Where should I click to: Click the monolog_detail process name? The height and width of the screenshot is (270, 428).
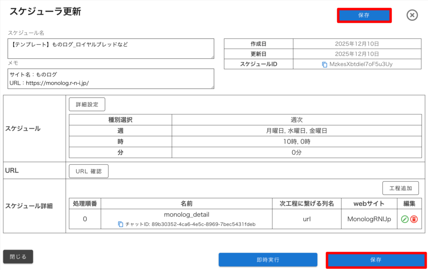[x=186, y=214]
